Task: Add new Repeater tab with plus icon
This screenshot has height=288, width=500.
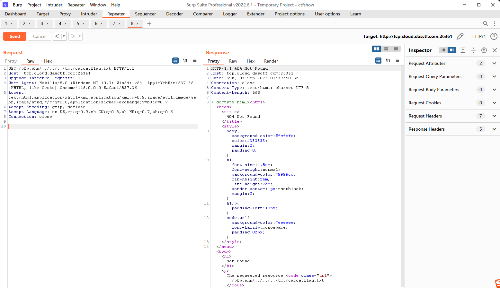Action: click(149, 23)
